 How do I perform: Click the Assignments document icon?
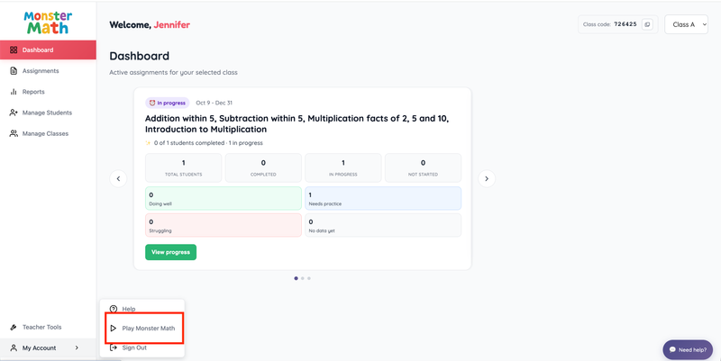point(14,71)
